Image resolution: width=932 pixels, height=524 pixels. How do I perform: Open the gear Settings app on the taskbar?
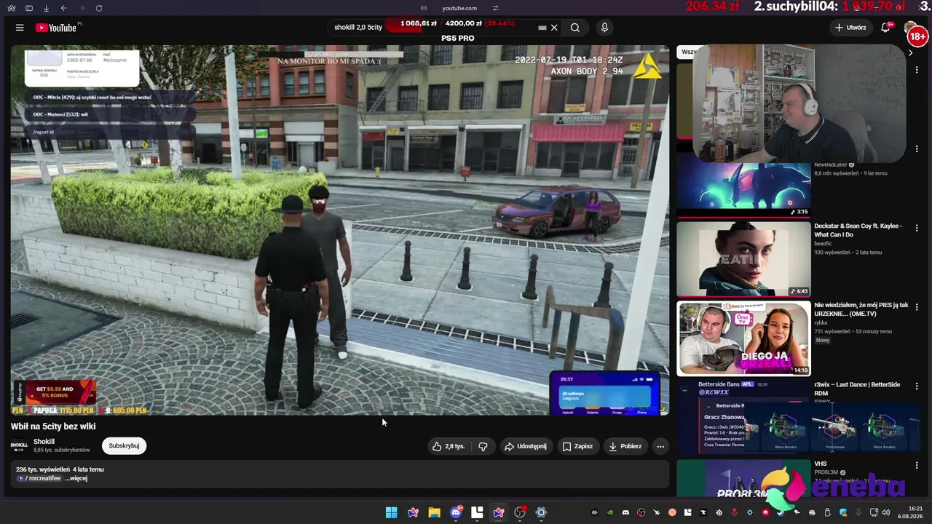coord(541,512)
